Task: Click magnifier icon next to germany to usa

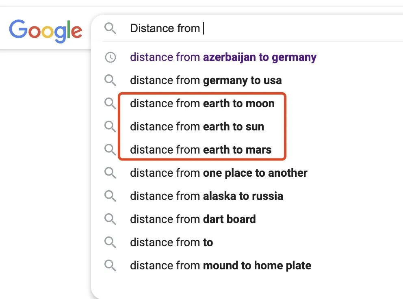Action: (110, 80)
